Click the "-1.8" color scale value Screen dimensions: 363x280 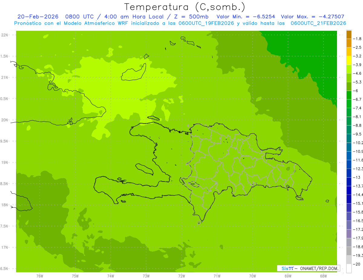[x=358, y=39]
